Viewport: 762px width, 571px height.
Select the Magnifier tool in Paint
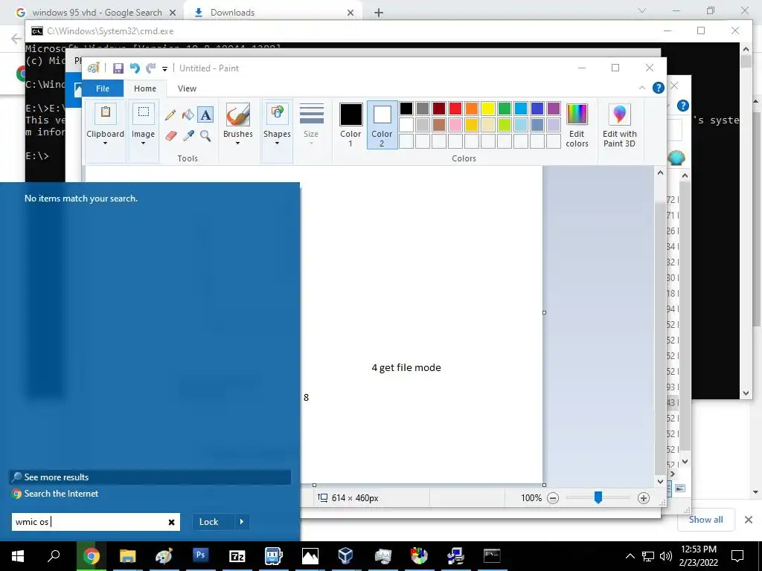coord(205,135)
